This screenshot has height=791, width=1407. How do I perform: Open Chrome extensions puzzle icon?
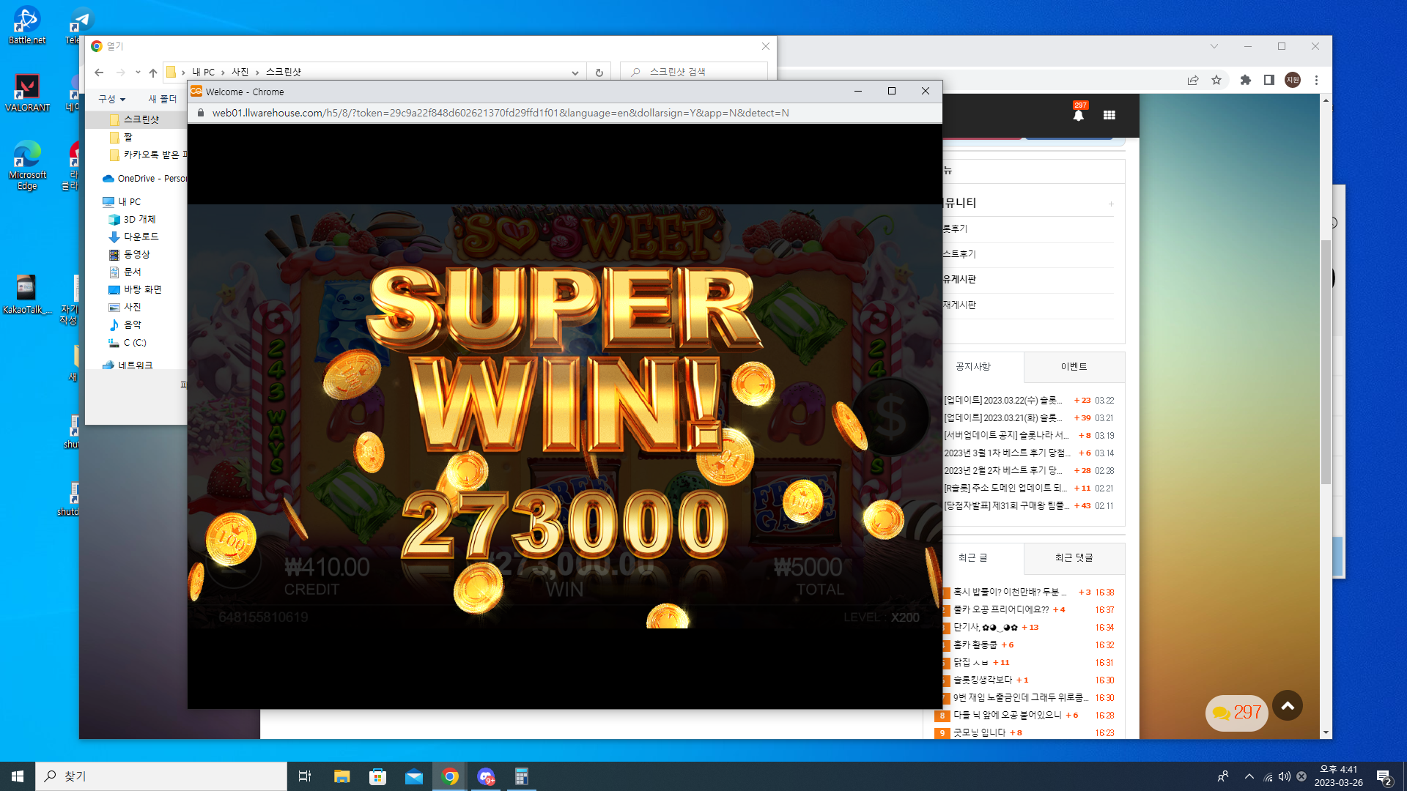(1245, 80)
